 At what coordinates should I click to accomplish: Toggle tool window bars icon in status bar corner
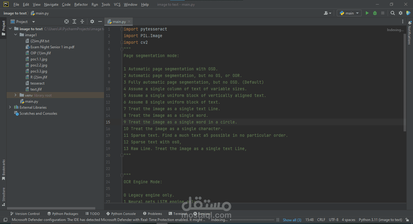(5, 220)
